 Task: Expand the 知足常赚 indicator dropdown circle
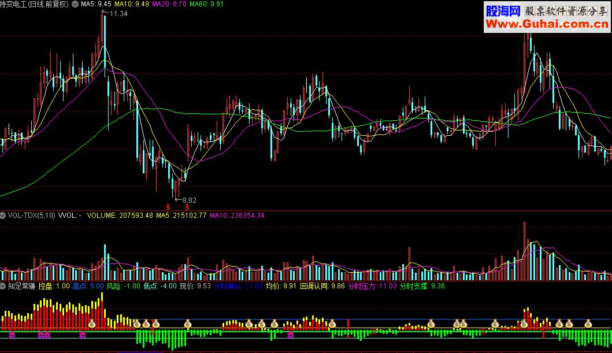point(3,286)
